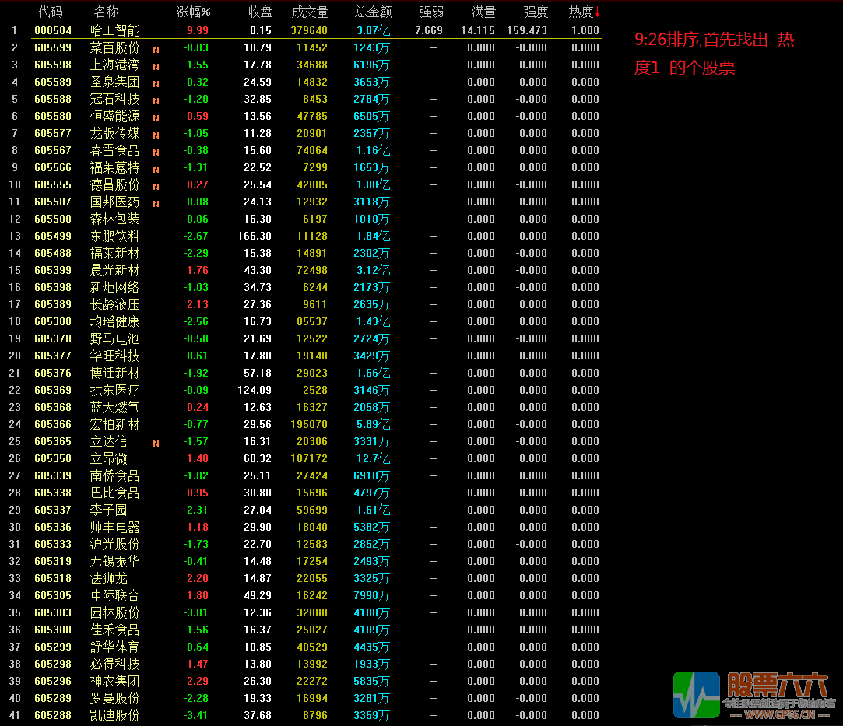
Task: Select the 野马电池 row
Action: 304,338
